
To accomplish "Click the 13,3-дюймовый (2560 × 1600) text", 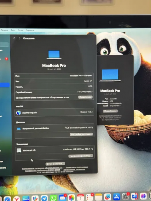I will tap(79, 128).
